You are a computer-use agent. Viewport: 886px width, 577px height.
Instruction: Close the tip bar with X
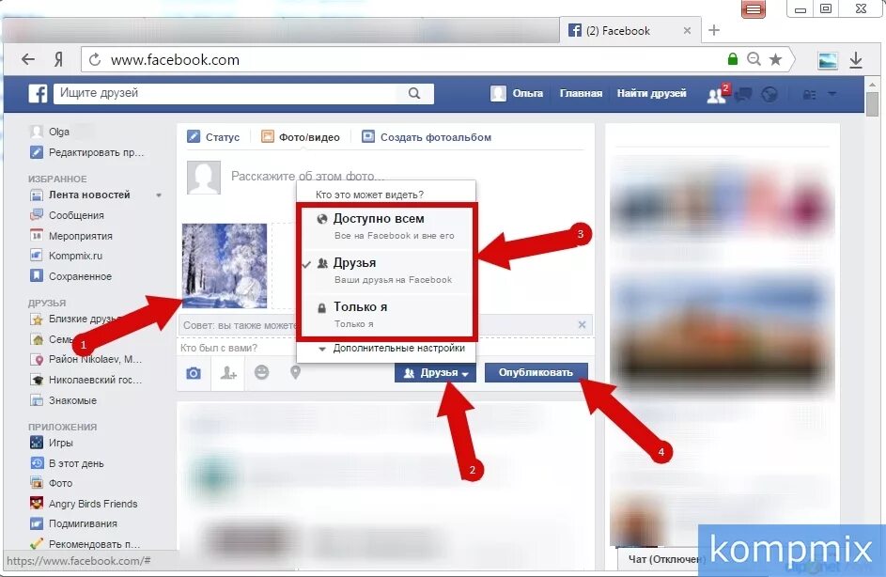tap(582, 325)
